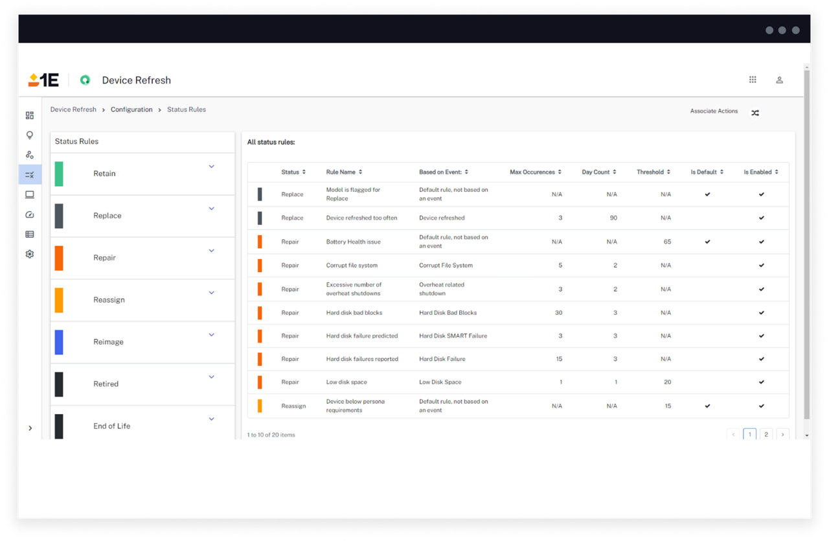The image size is (829, 541).
Task: Click the orange Repair color swatch
Action: 59,258
